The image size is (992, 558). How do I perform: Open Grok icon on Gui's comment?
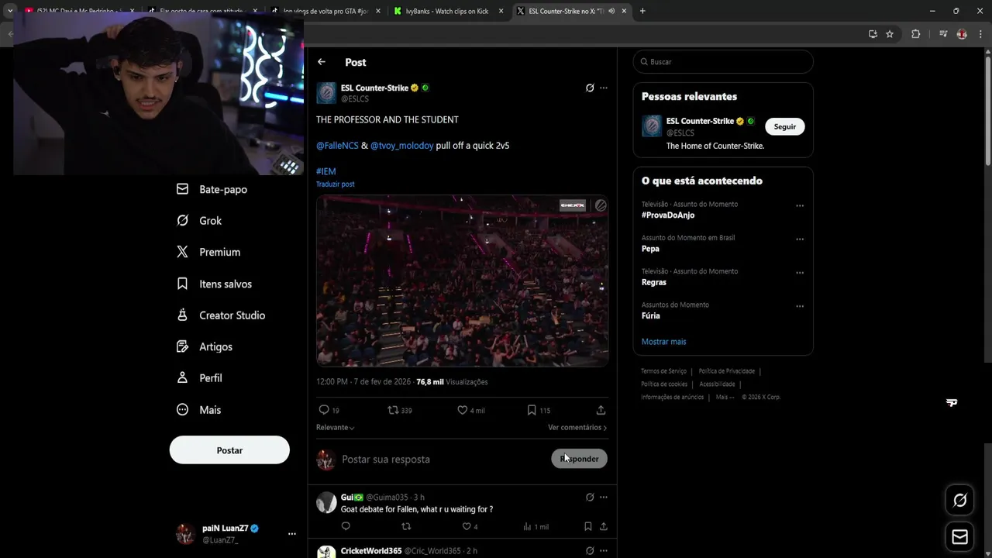coord(590,497)
